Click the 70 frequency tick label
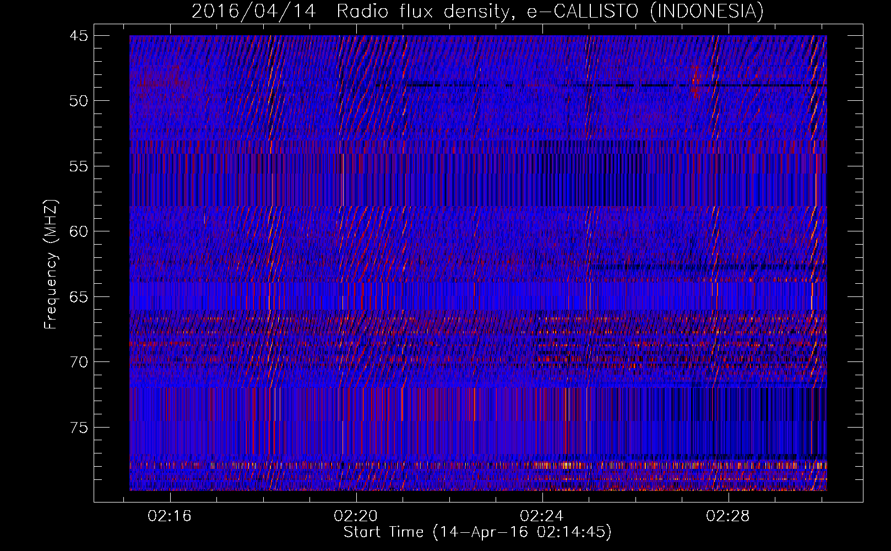The image size is (891, 551). [x=79, y=362]
